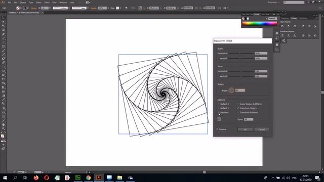The height and width of the screenshot is (182, 324).
Task: Open the Effect menu
Action: pyautogui.click(x=47, y=3)
